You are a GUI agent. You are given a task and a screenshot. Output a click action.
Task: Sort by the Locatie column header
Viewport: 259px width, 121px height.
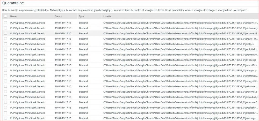tap(107, 16)
